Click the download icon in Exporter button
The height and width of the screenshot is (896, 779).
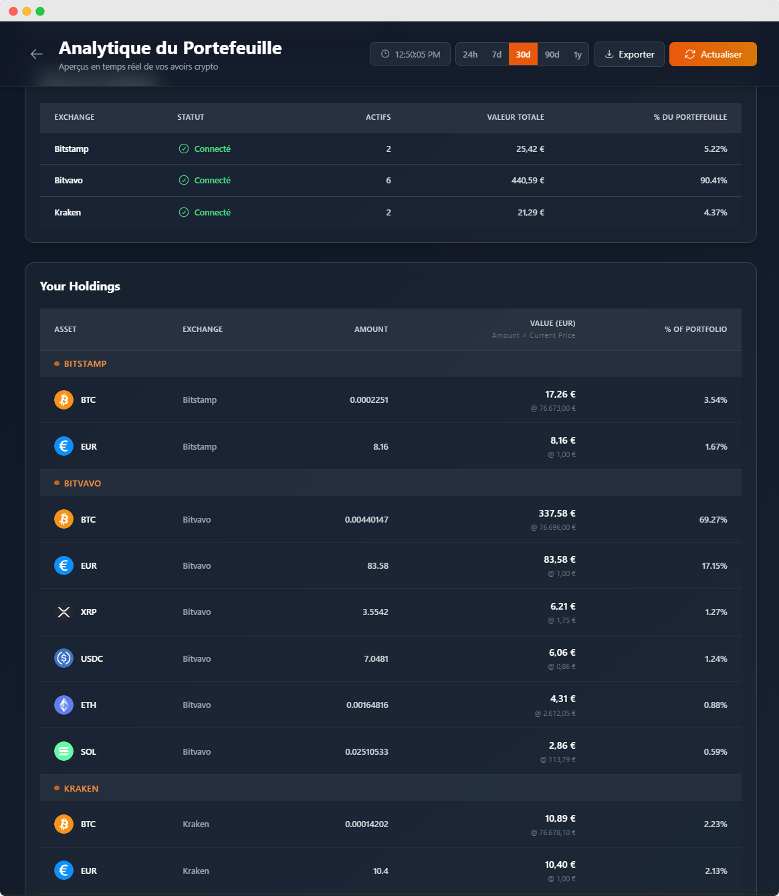(609, 54)
